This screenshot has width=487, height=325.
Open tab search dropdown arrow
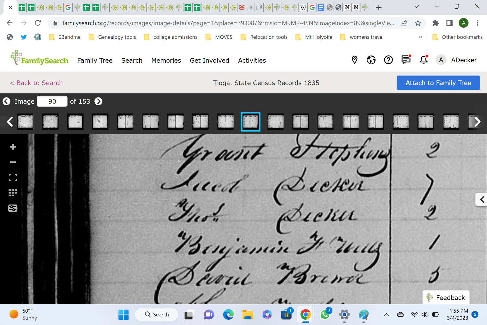pyautogui.click(x=417, y=7)
